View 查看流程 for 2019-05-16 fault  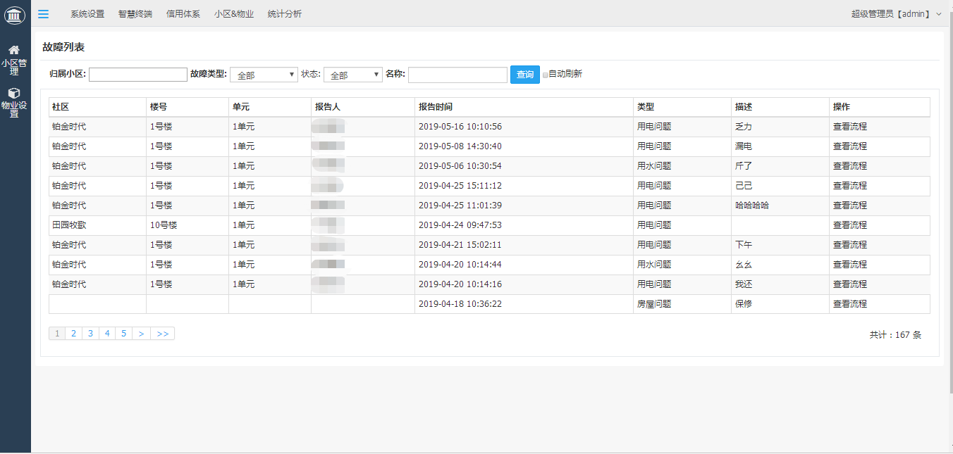pos(849,127)
